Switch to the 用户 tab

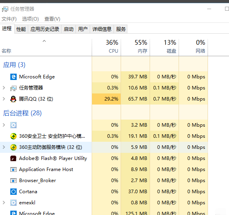[x=83, y=29]
